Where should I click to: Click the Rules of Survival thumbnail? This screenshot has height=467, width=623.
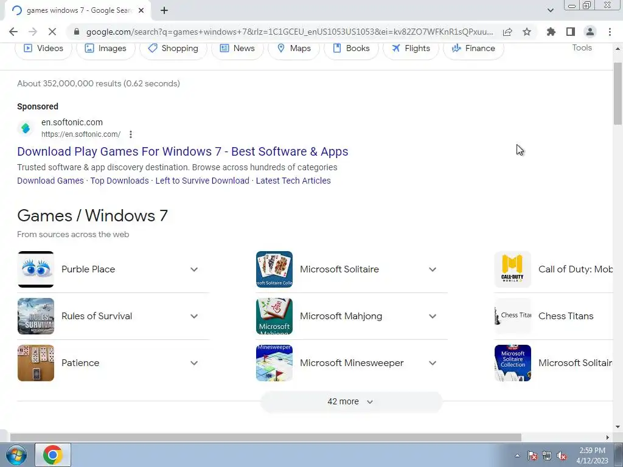36,316
